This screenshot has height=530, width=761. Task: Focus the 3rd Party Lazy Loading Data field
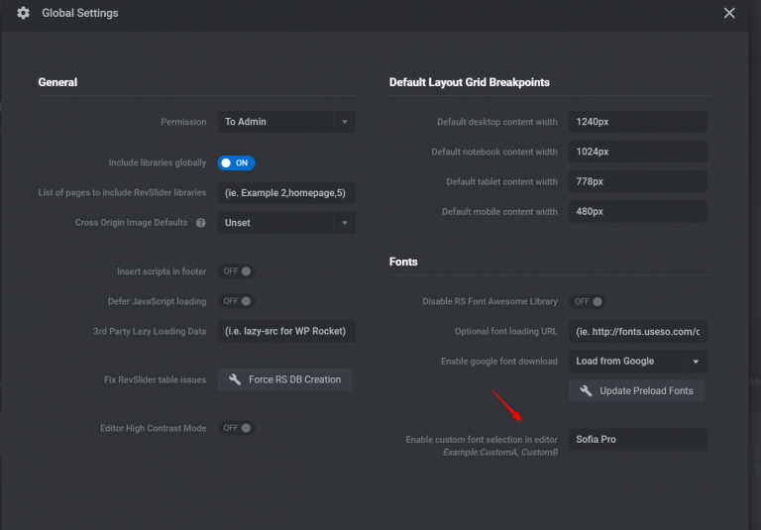coord(285,331)
